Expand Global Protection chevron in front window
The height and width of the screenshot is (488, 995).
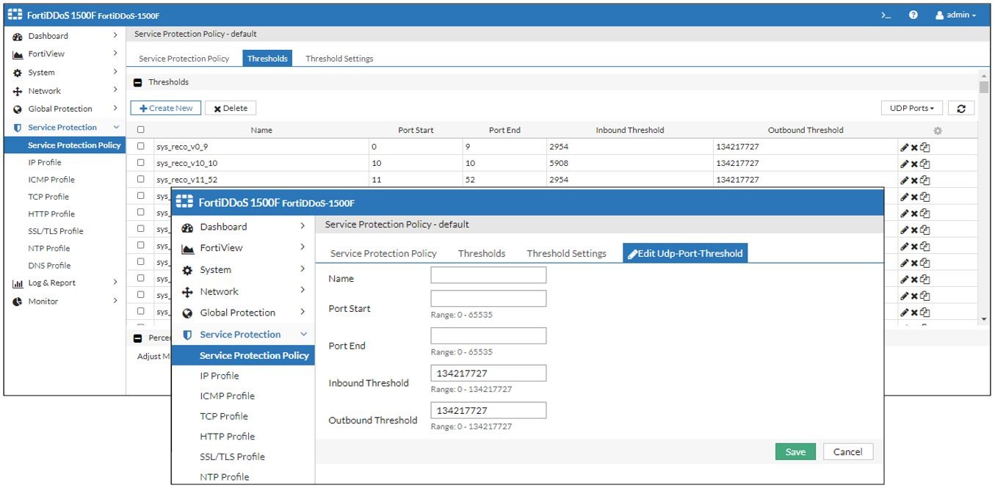303,313
